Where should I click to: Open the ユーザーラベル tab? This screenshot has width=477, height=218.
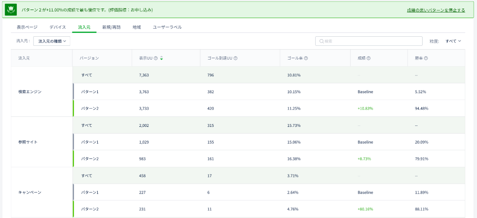[167, 27]
